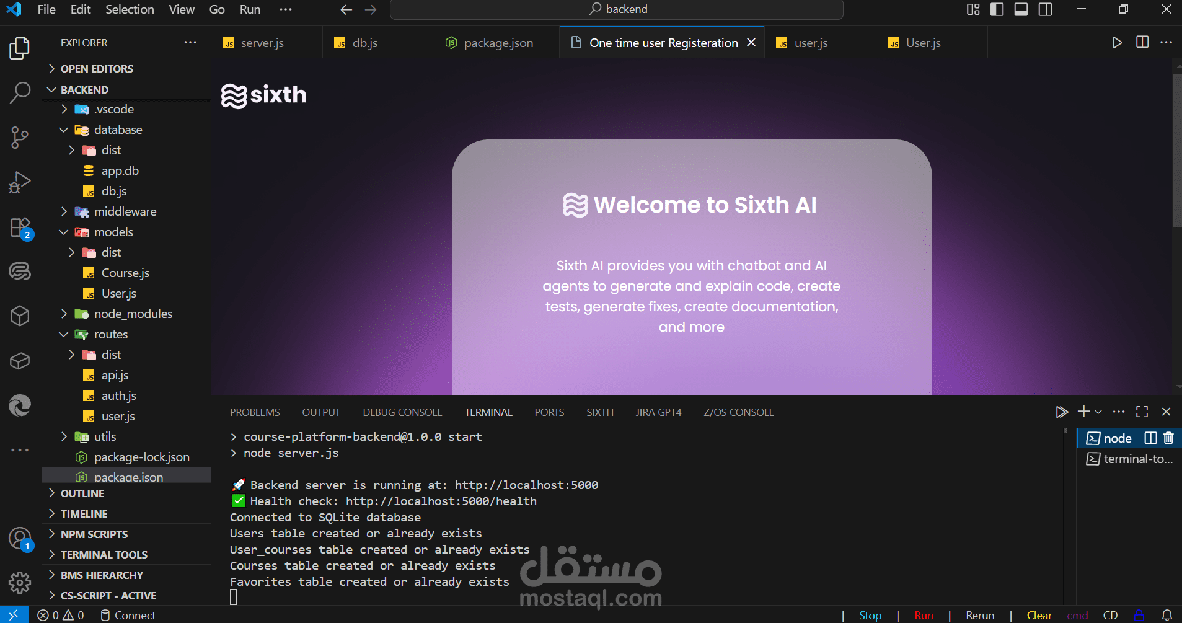The height and width of the screenshot is (623, 1182).
Task: Open Explorer views and more actions ellipsis
Action: [190, 42]
